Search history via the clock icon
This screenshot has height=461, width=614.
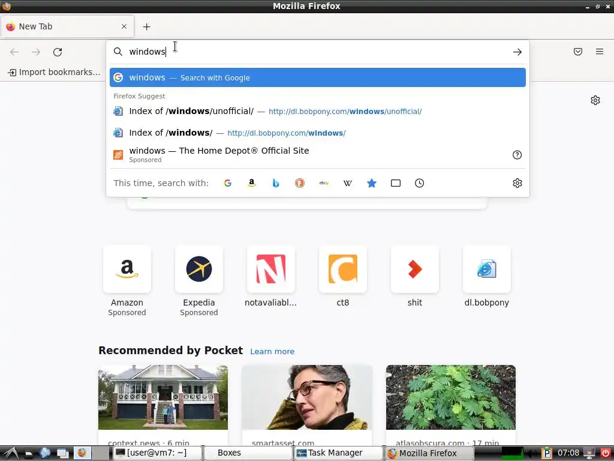pos(419,183)
